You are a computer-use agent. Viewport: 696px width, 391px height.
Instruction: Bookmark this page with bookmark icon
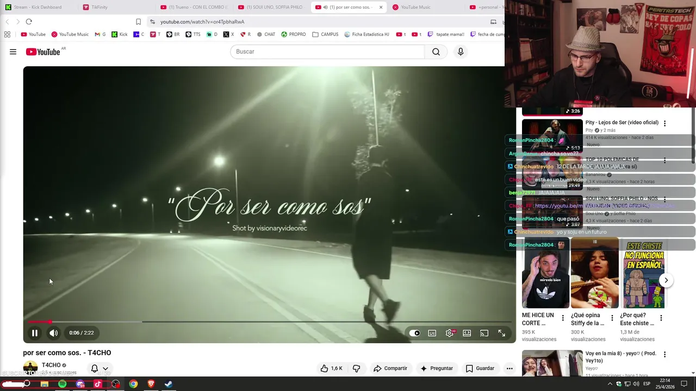click(x=138, y=22)
